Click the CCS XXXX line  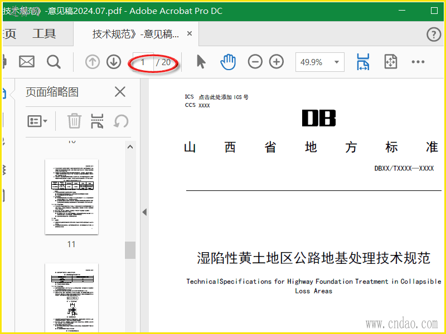[197, 105]
